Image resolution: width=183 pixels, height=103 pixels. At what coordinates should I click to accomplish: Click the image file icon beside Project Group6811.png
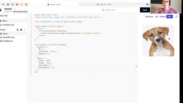pyautogui.click(x=1, y=37)
